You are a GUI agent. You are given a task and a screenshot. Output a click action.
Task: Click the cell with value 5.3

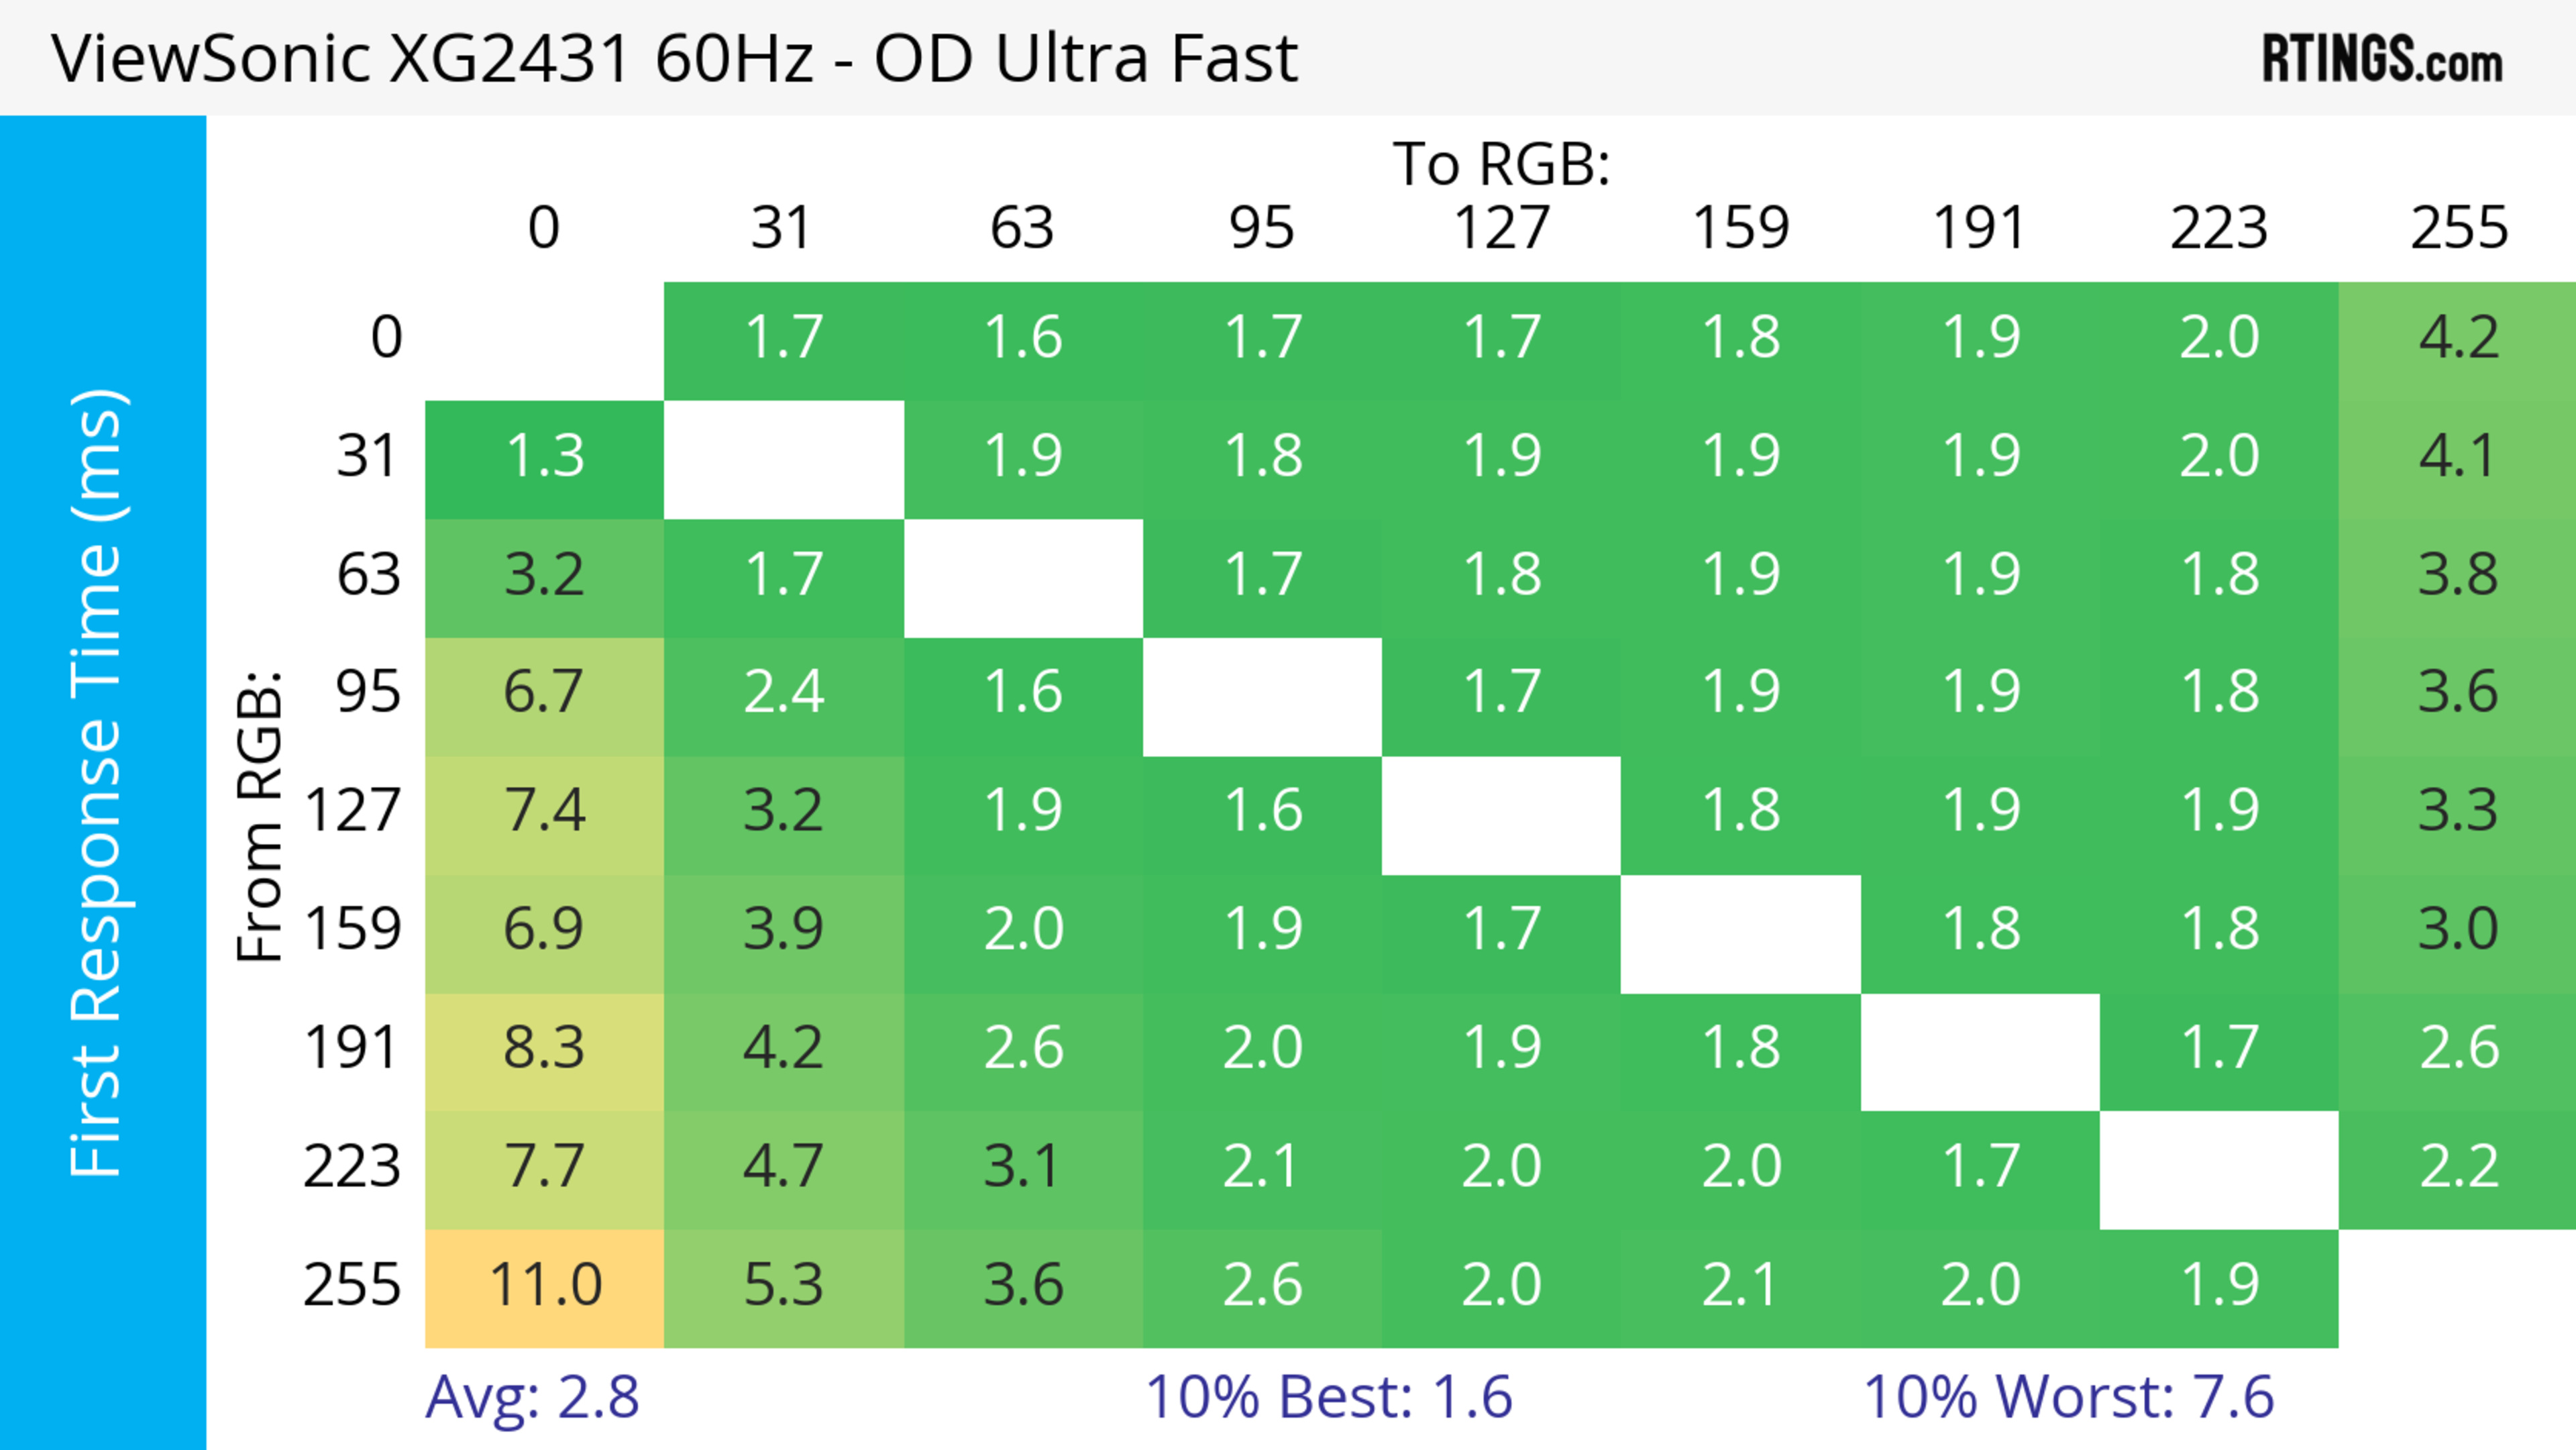(783, 1286)
